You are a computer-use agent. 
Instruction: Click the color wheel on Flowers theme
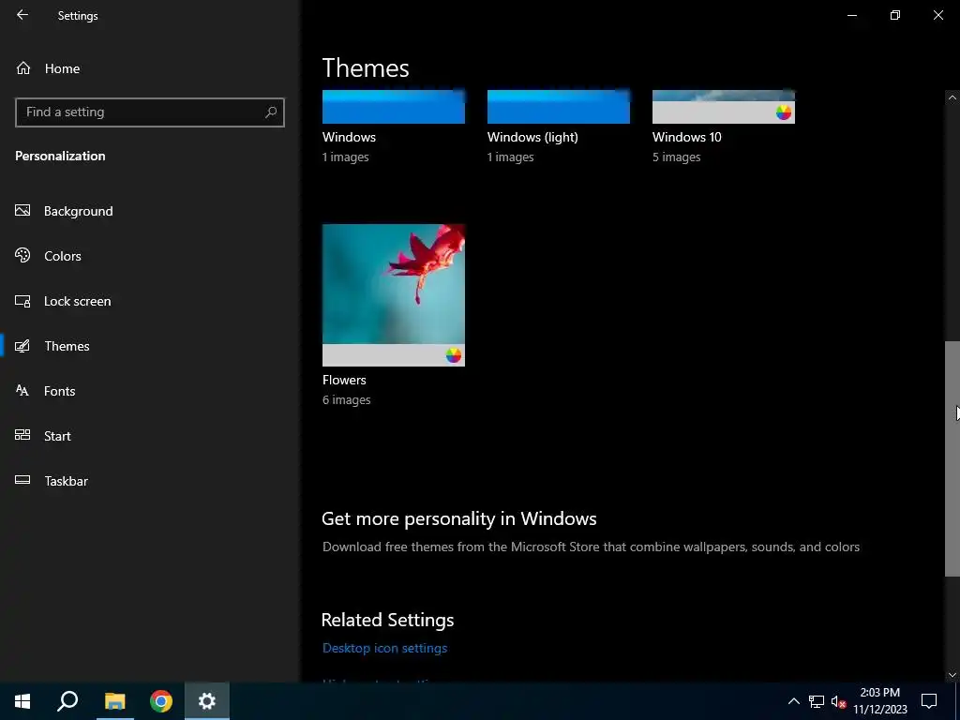pyautogui.click(x=453, y=355)
